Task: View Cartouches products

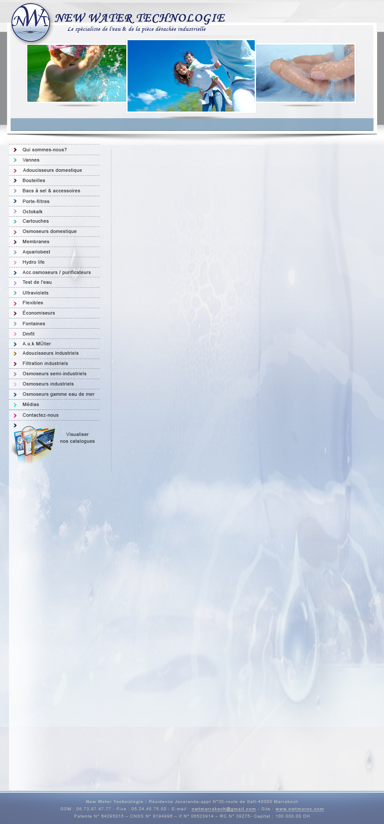Action: (x=36, y=221)
